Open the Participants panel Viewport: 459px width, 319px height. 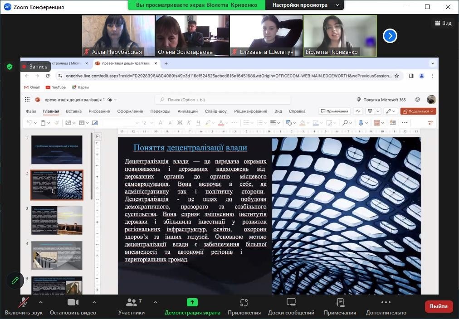(x=131, y=306)
